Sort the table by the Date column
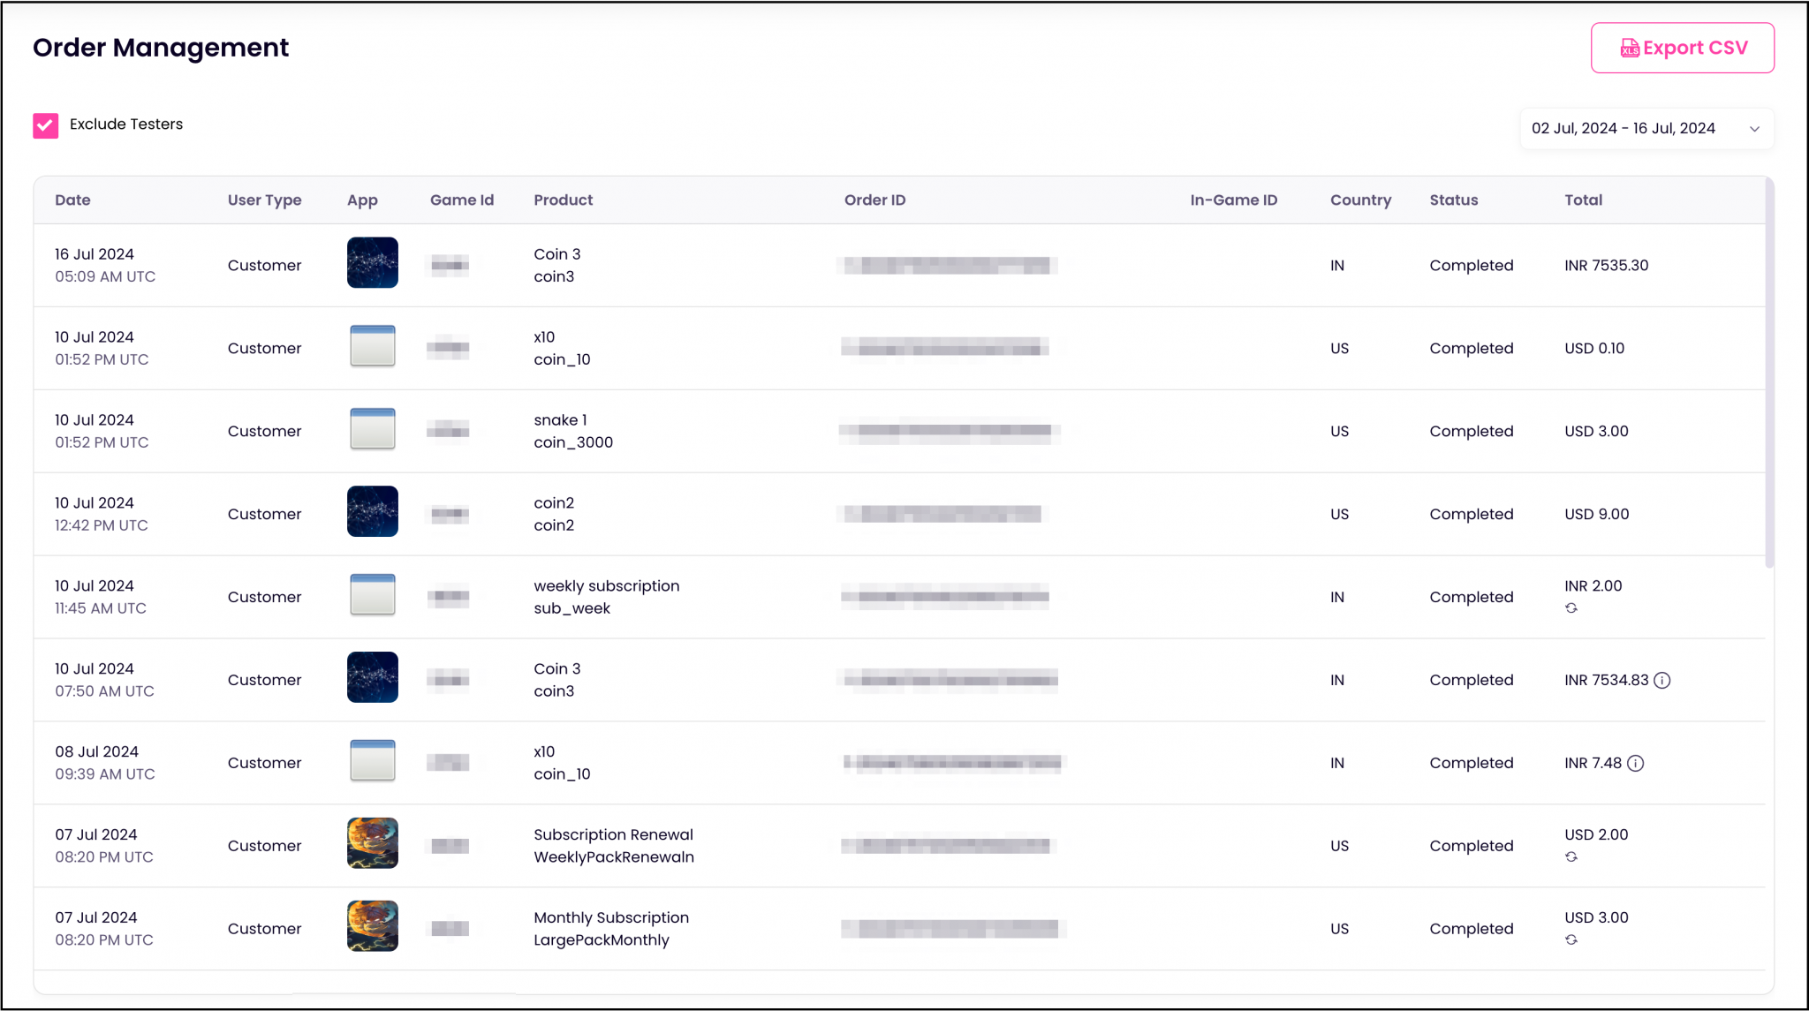The height and width of the screenshot is (1011, 1809). tap(72, 200)
